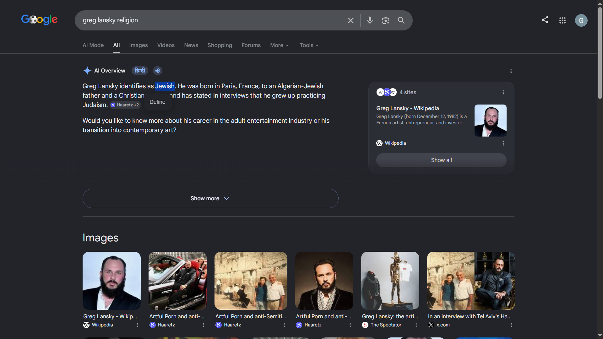Image resolution: width=603 pixels, height=339 pixels.
Task: Open the Google apps grid
Action: [562, 20]
